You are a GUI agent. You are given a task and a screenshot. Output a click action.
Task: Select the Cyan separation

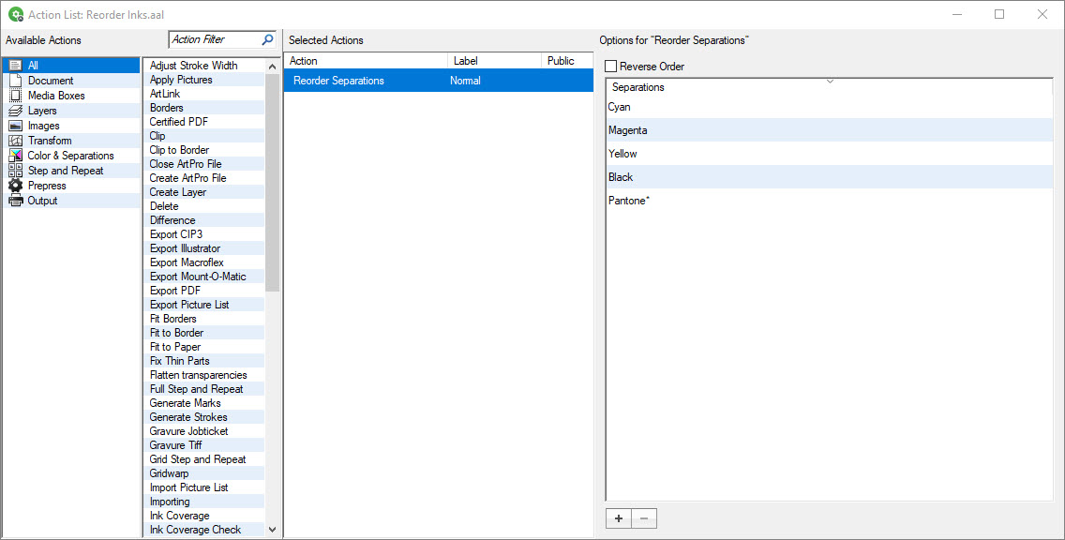[x=829, y=107]
